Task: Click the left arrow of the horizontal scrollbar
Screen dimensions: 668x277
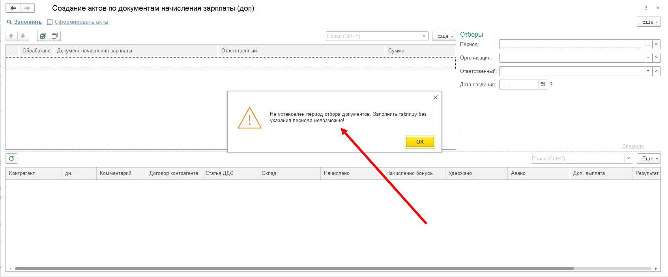Action: pos(10,269)
